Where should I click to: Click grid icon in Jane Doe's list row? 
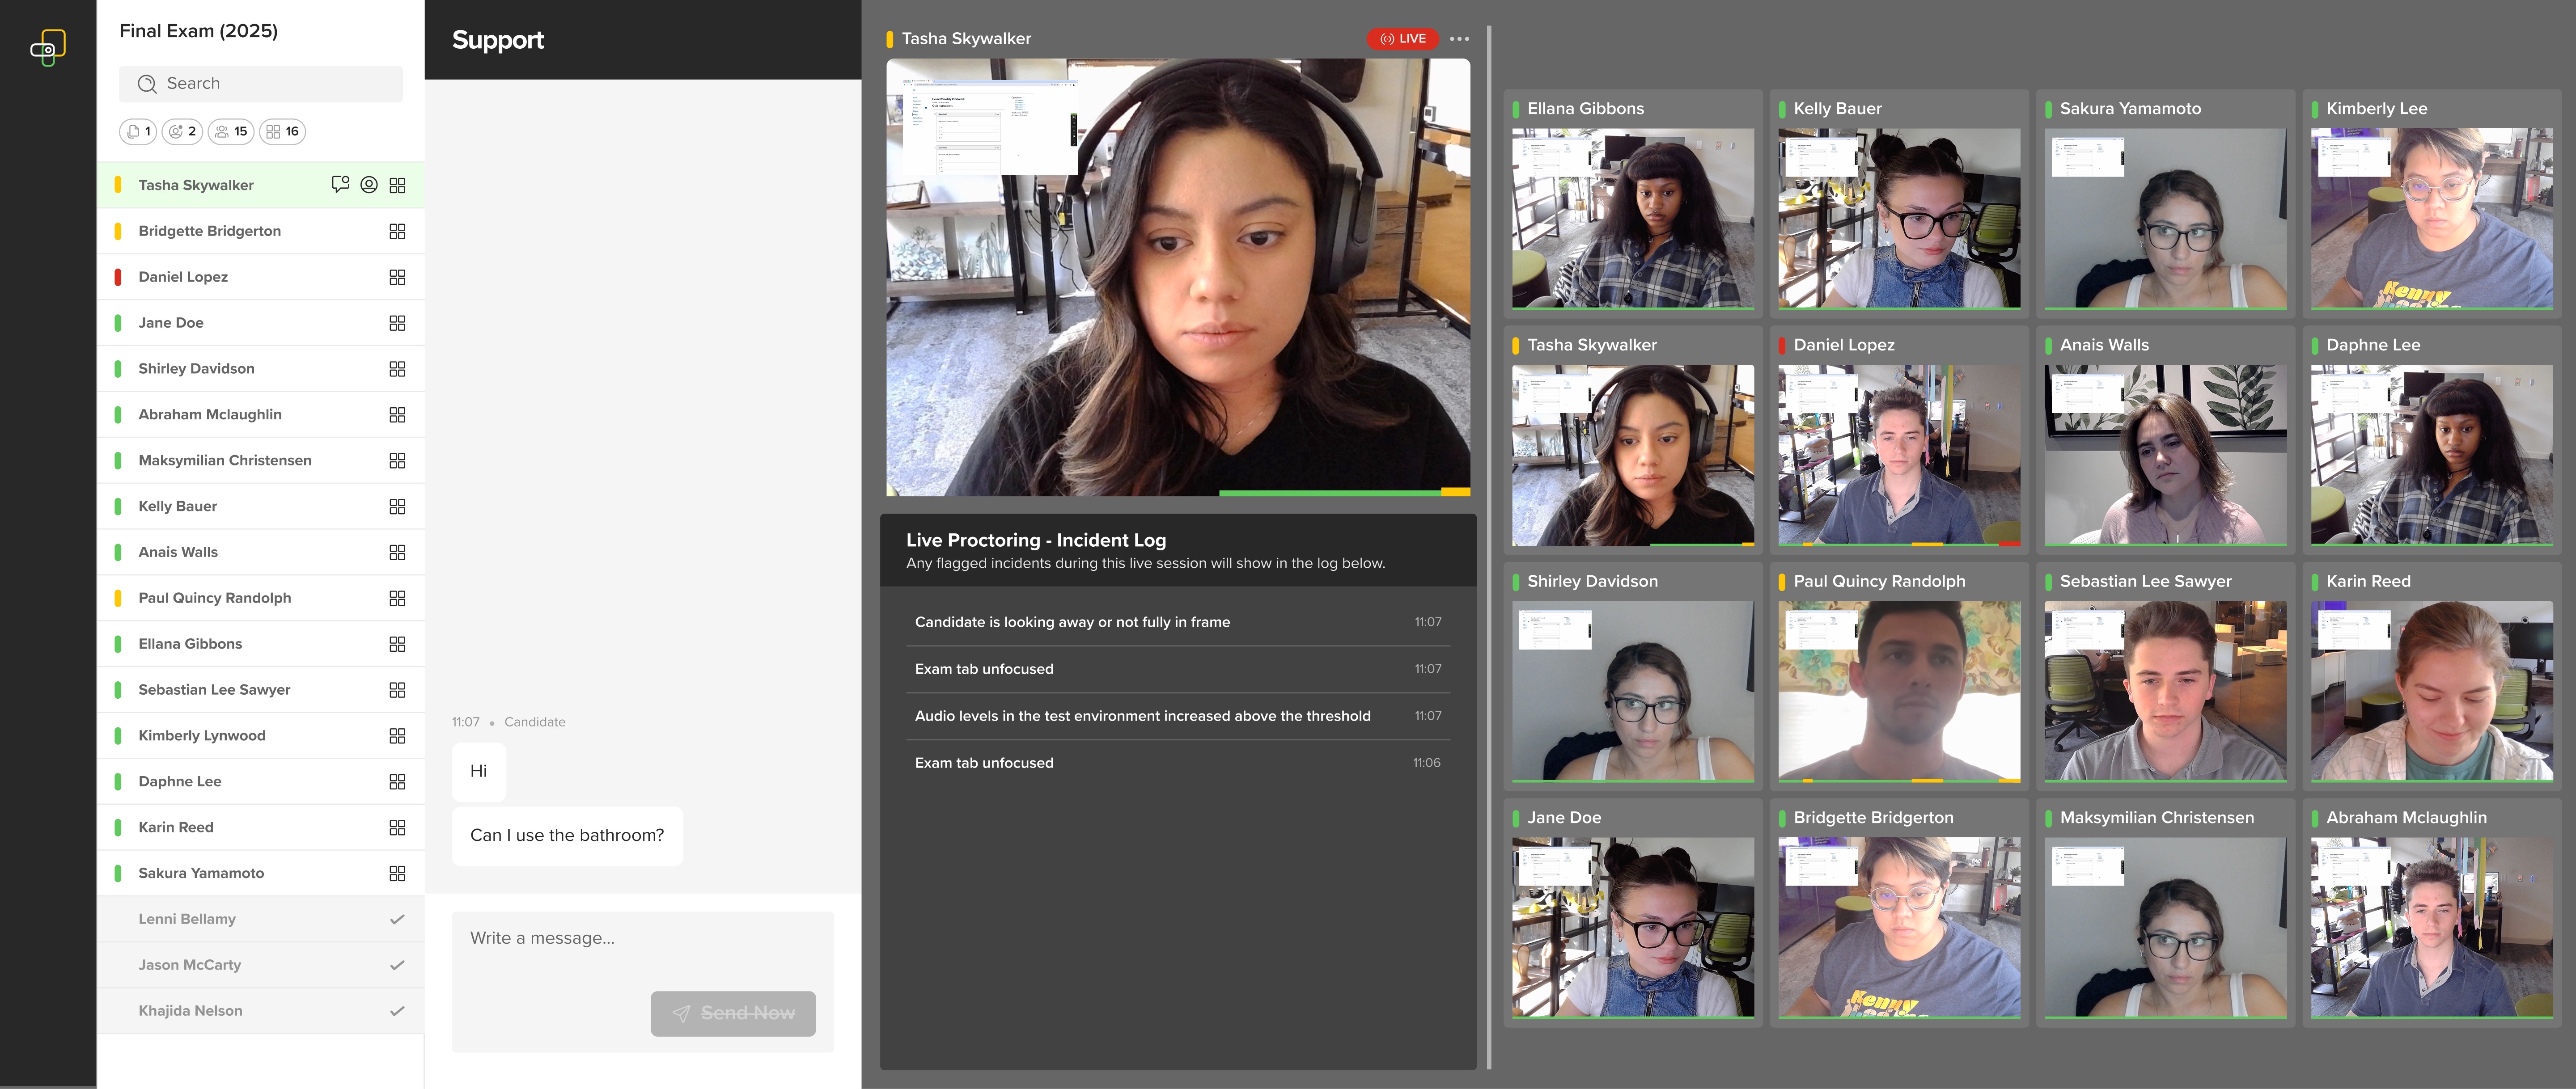pyautogui.click(x=397, y=323)
